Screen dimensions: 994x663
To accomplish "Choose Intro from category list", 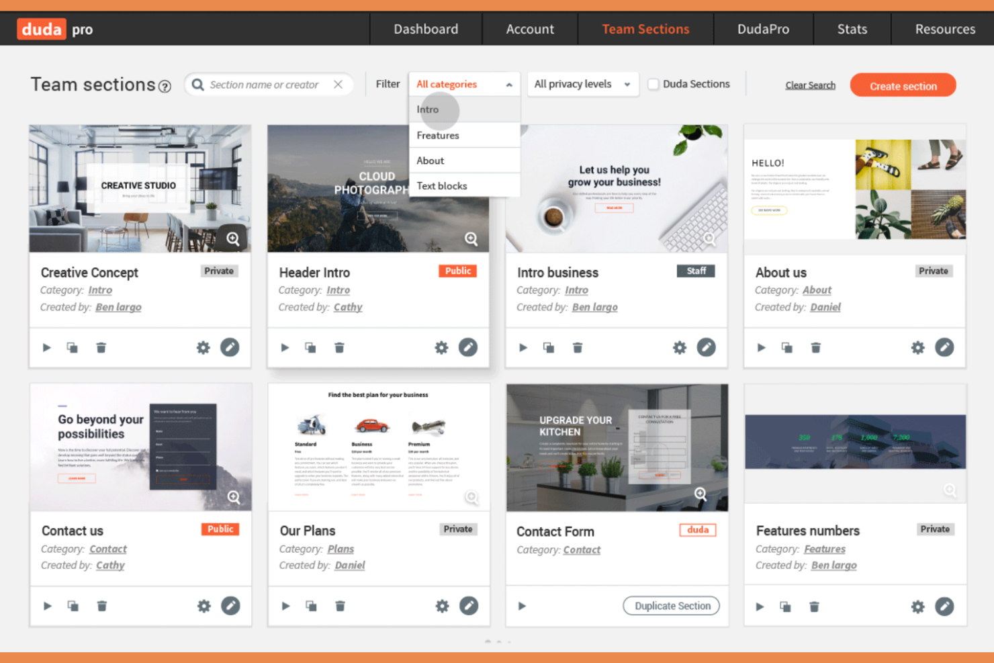I will click(464, 109).
